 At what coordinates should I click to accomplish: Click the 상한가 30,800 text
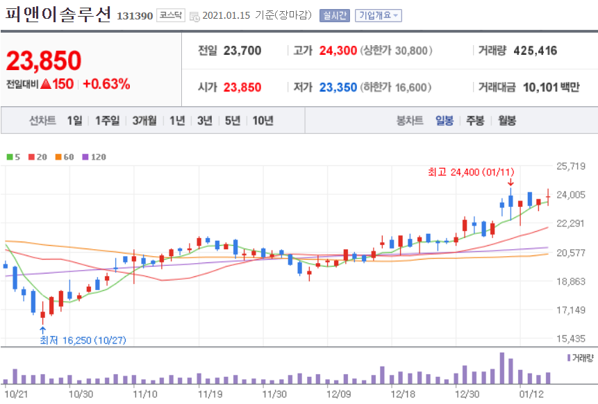coord(397,51)
